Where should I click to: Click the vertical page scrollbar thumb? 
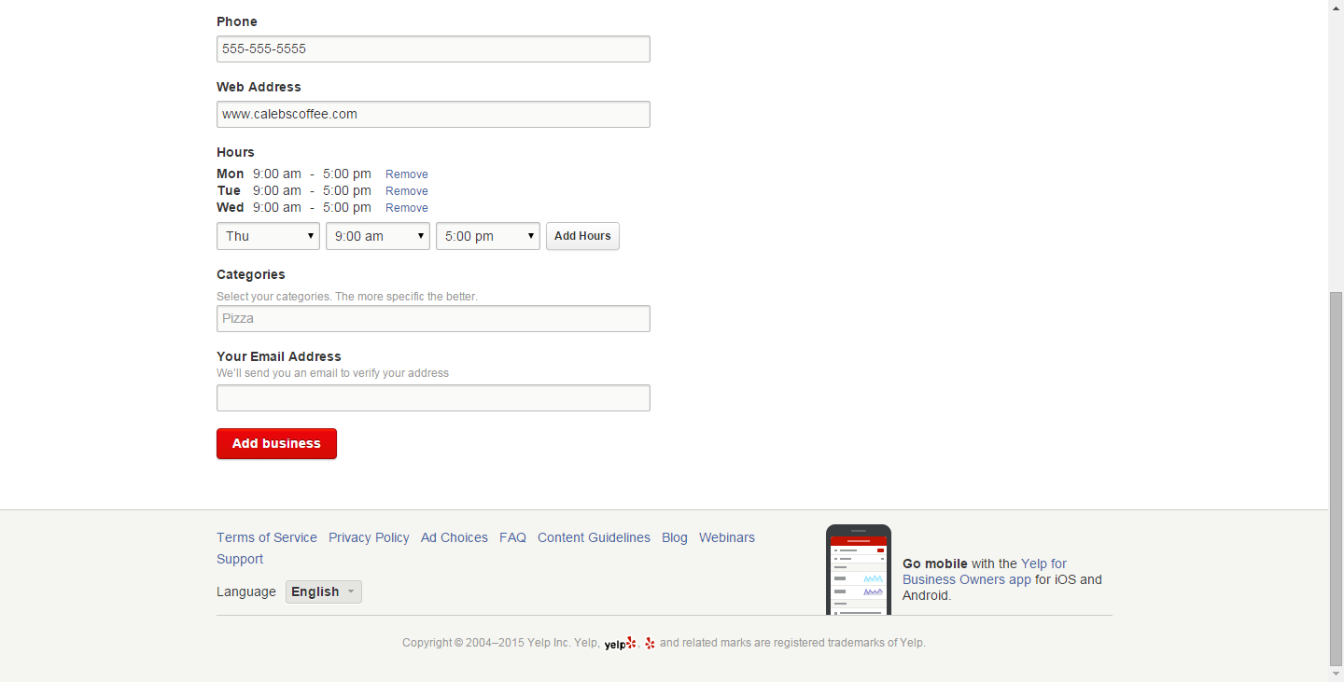pos(1336,476)
